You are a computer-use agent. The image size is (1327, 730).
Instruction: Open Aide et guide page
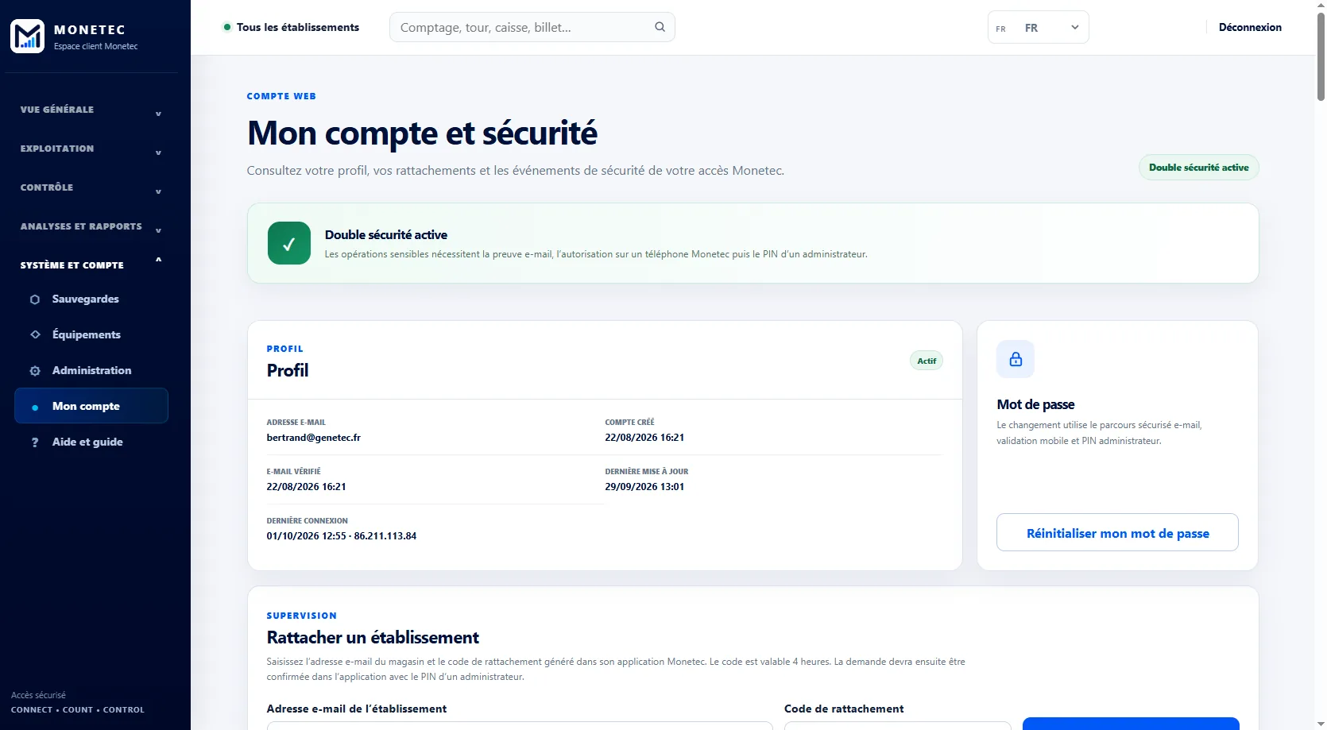pyautogui.click(x=91, y=442)
